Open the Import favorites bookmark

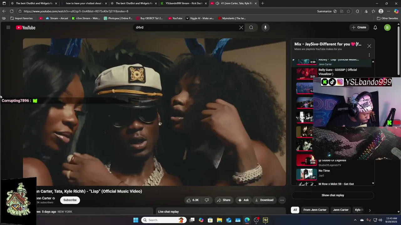click(21, 18)
